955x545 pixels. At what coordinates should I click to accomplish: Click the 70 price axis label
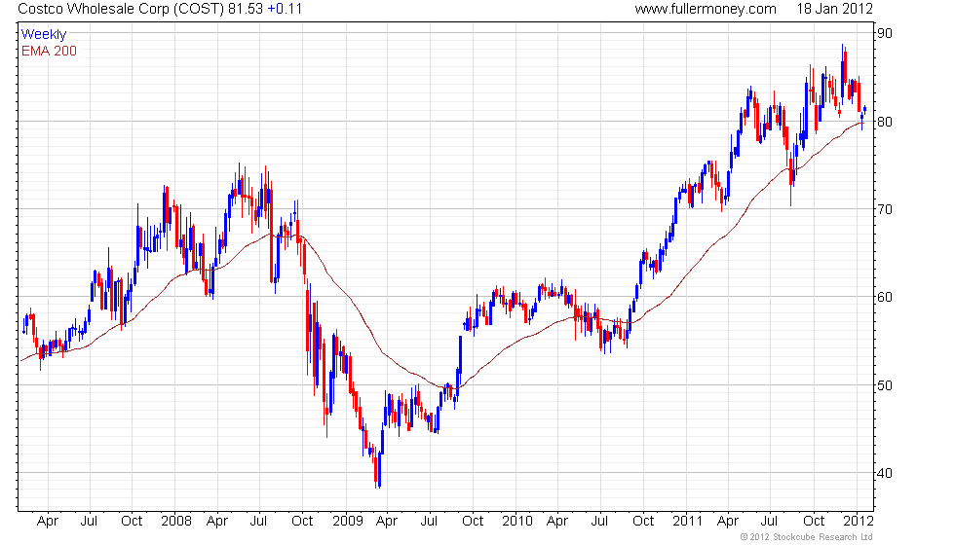(885, 209)
